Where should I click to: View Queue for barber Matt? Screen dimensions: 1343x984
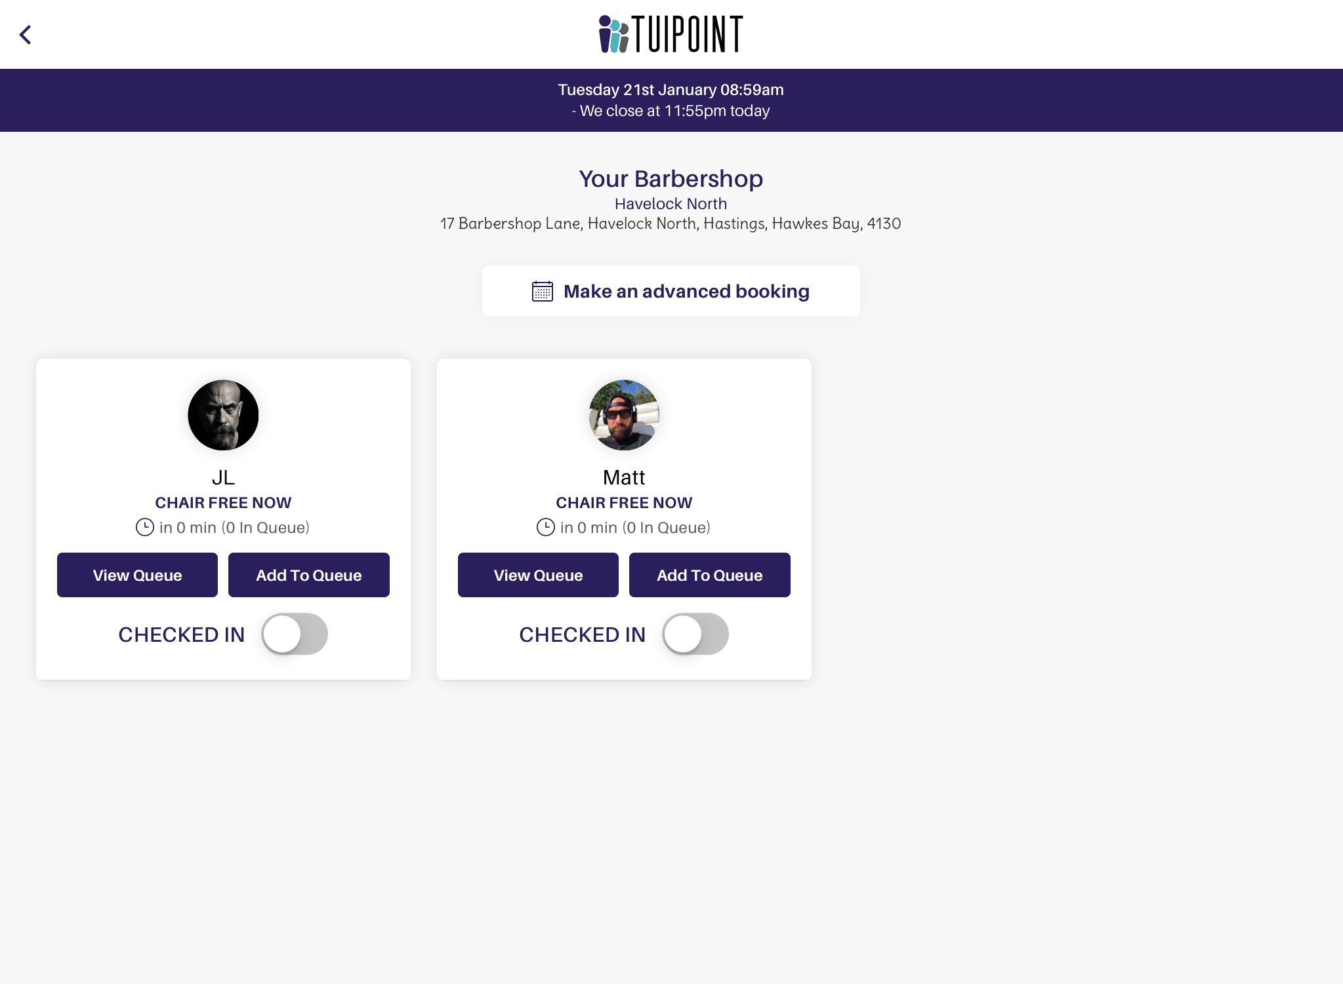[538, 575]
